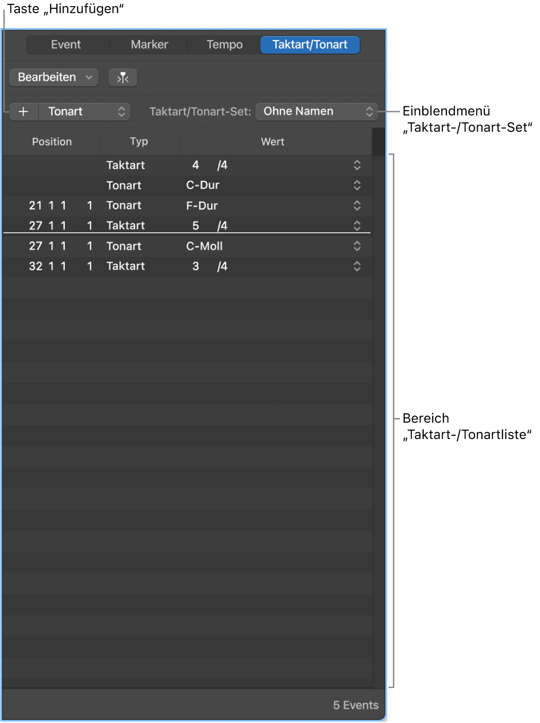Click stepper arrows on the C-Moll row
This screenshot has height=723, width=540.
tap(357, 246)
